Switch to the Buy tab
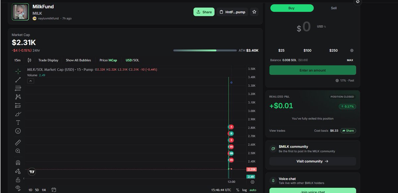Viewport: 398px width, 193px height. [292, 8]
